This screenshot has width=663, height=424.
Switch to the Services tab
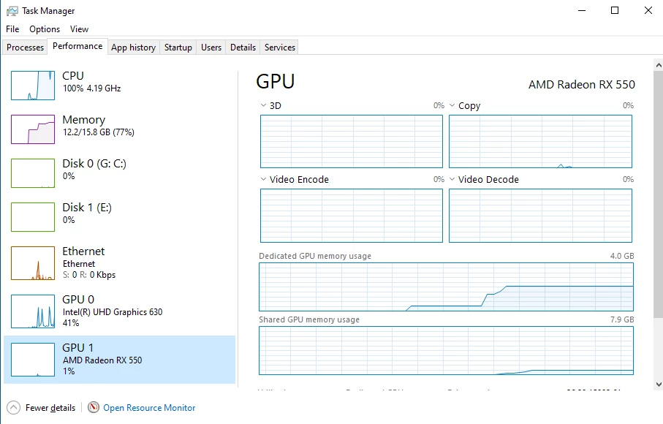click(279, 48)
